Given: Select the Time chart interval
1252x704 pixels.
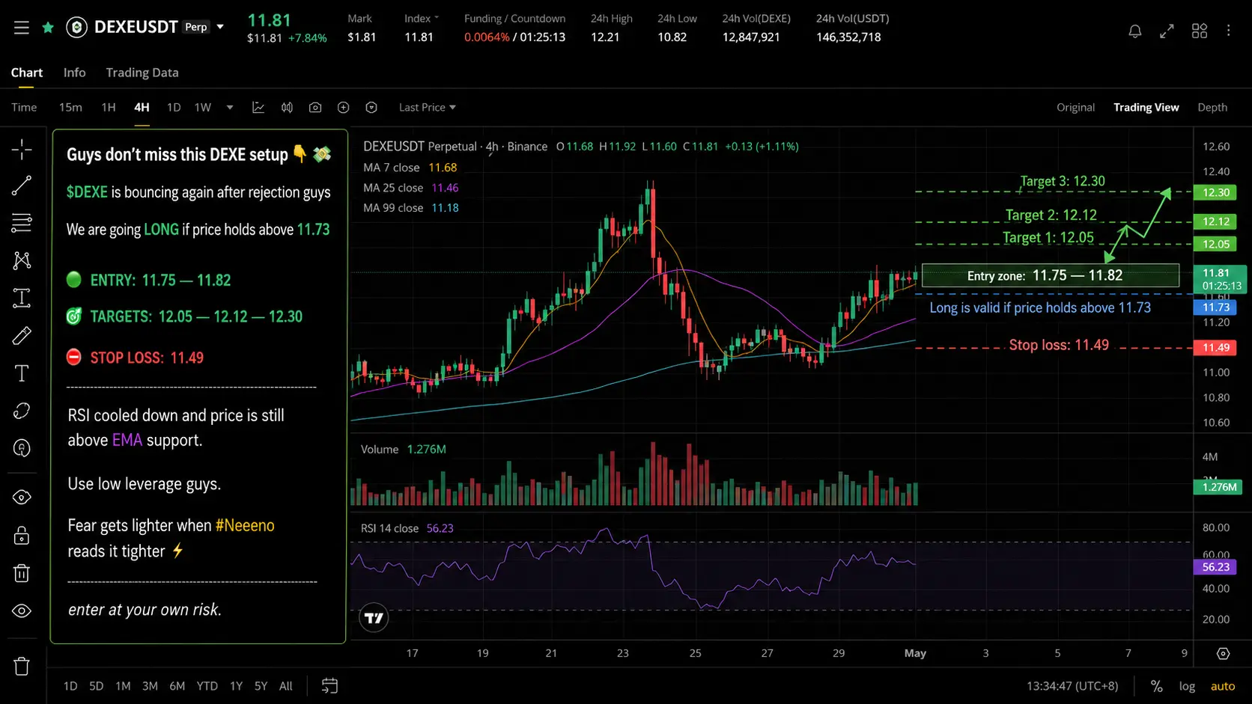Looking at the screenshot, I should click(24, 108).
